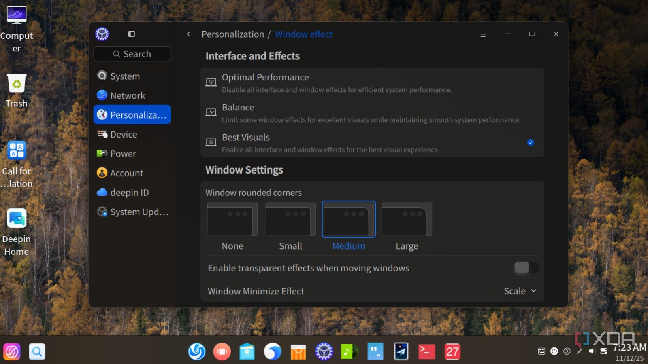Go back with the left arrow
Screen dimensions: 648x364
click(188, 34)
